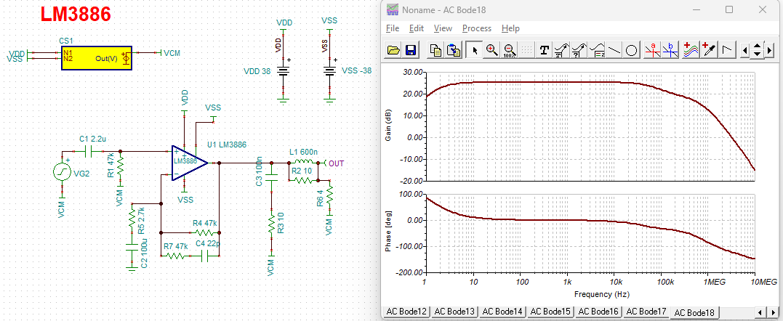Click the flag marker tool icon
The width and height of the screenshot is (783, 321).
[727, 50]
